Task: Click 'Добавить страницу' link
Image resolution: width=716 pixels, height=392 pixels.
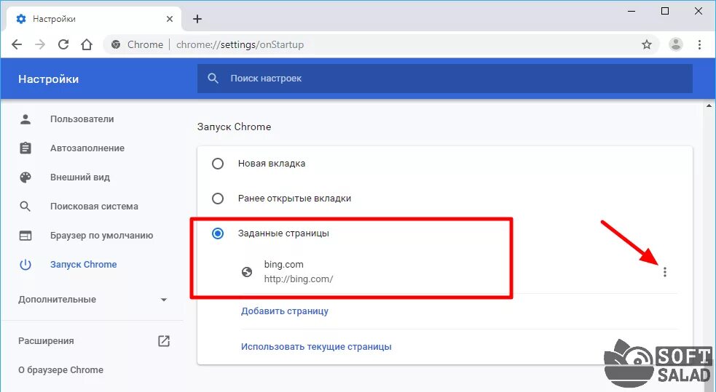Action: point(285,311)
